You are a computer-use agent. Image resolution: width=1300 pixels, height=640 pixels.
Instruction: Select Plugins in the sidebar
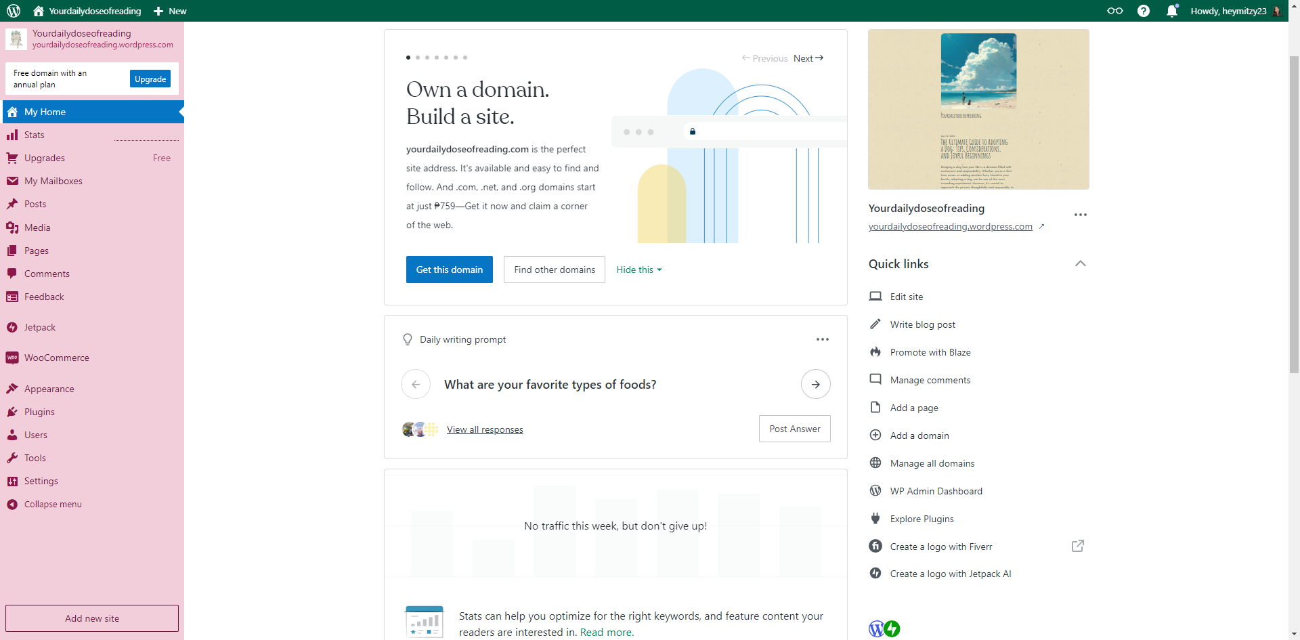pyautogui.click(x=39, y=412)
